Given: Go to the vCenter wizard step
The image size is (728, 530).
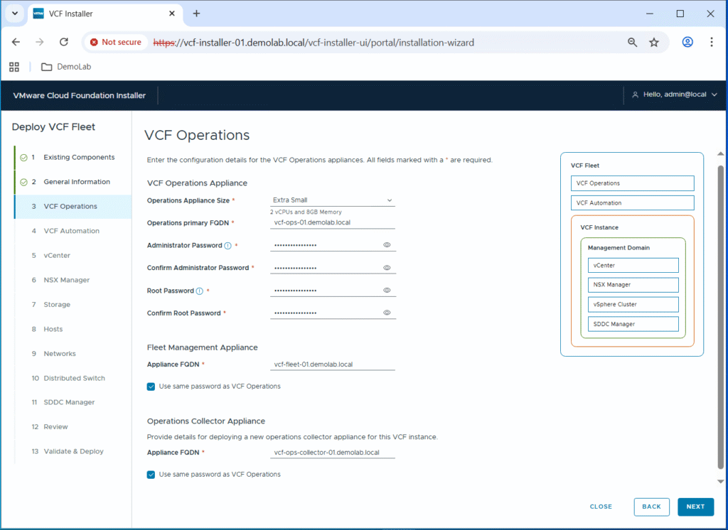Looking at the screenshot, I should pyautogui.click(x=57, y=256).
